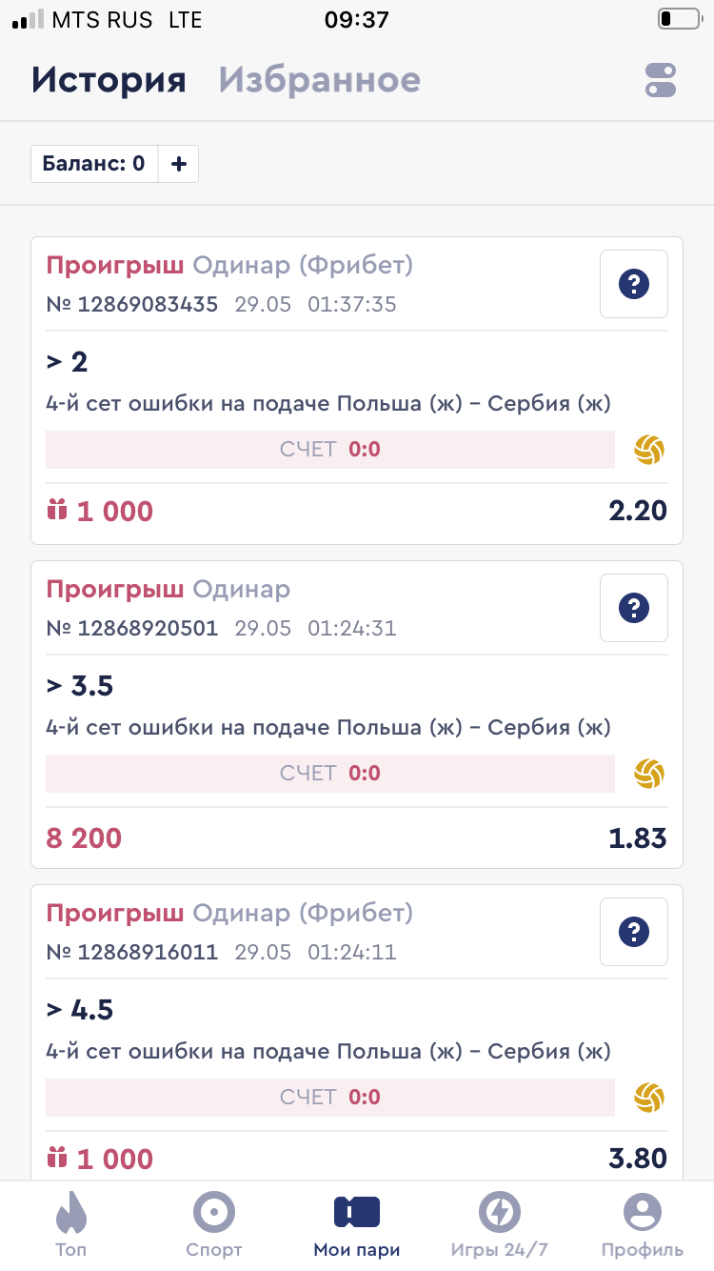Open the Топ flame tab
The height and width of the screenshot is (1271, 714).
click(71, 1224)
